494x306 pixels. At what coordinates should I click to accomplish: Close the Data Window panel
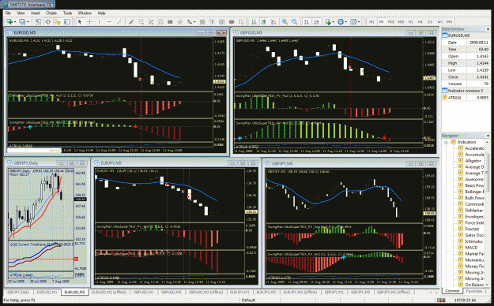point(488,29)
